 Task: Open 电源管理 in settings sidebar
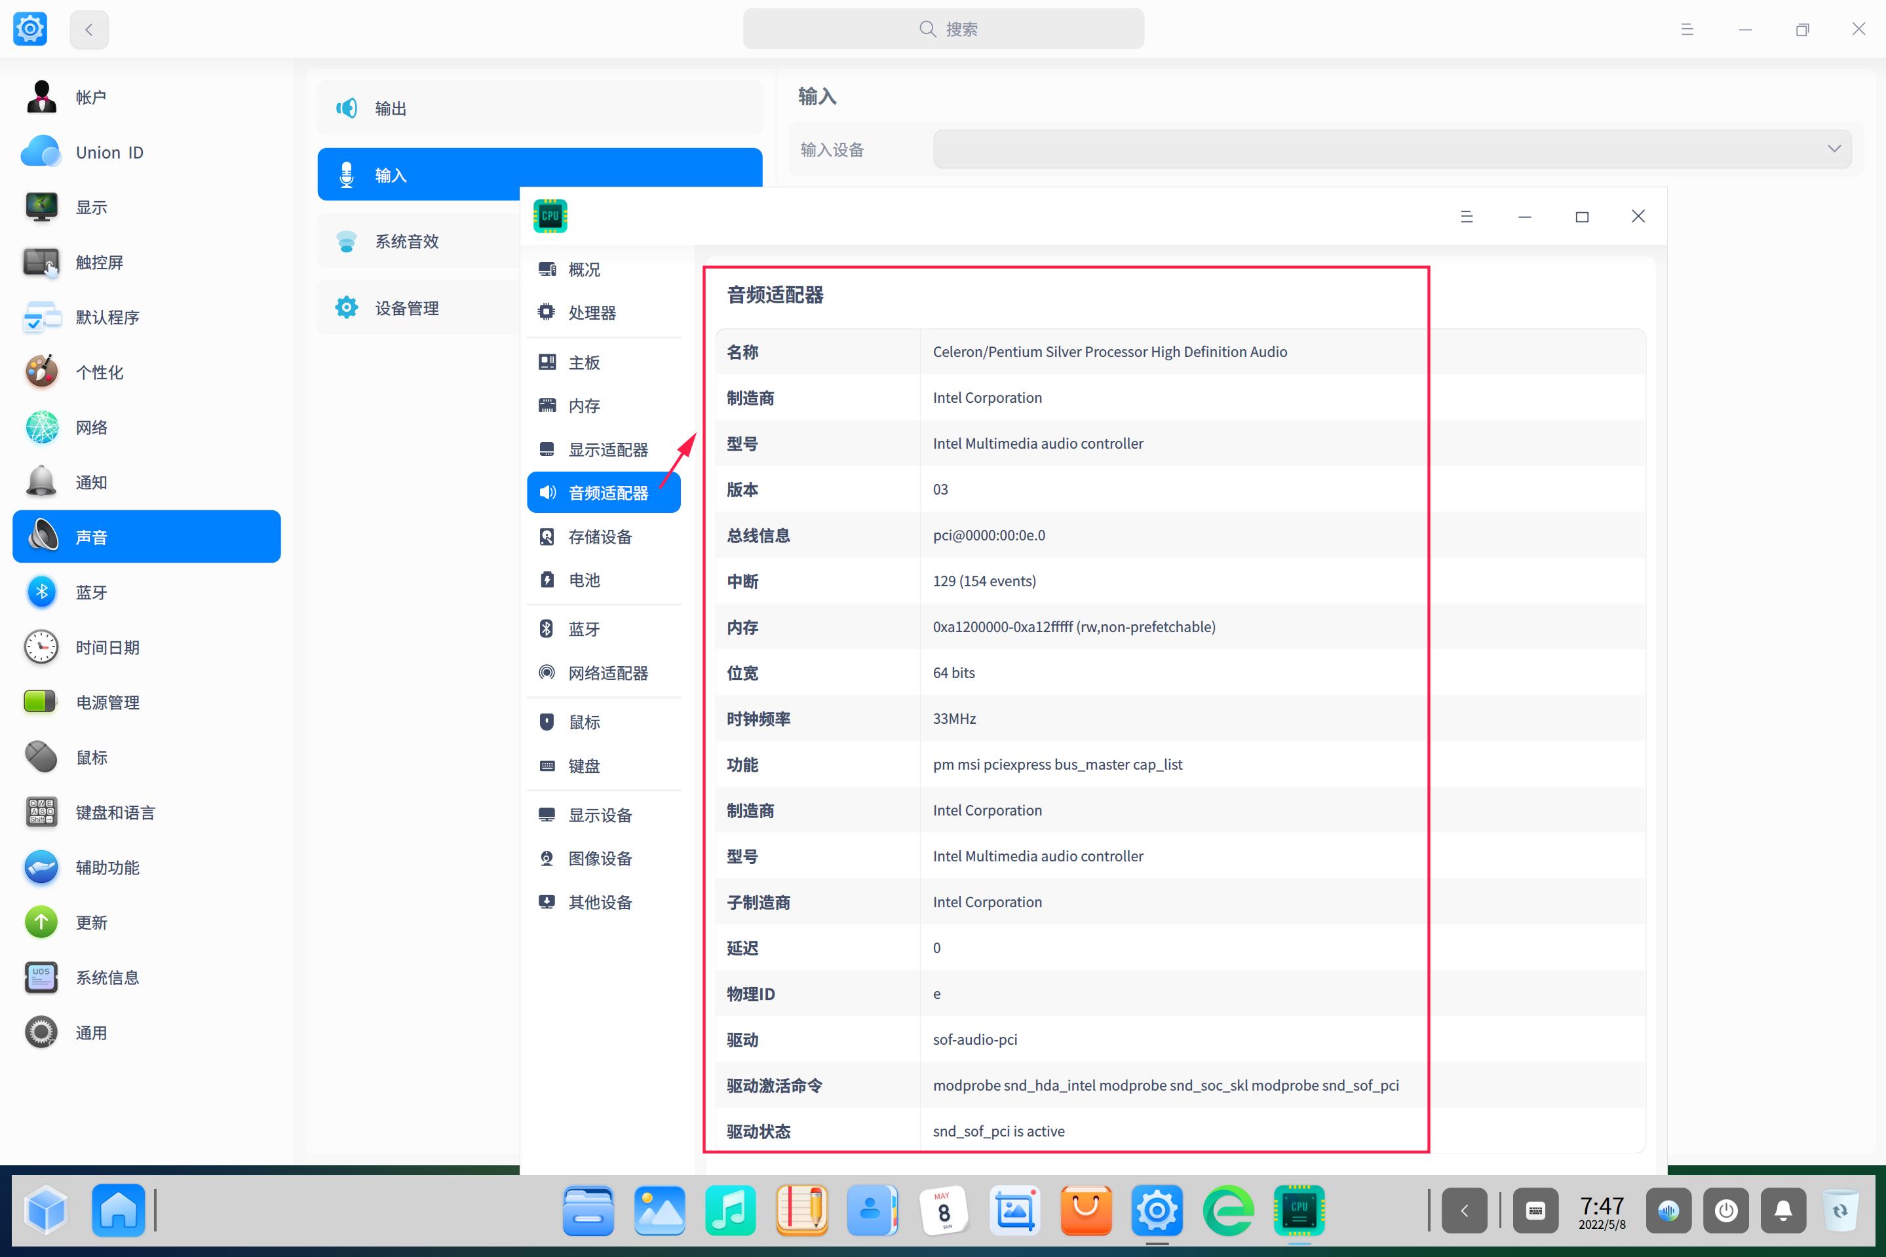[107, 702]
